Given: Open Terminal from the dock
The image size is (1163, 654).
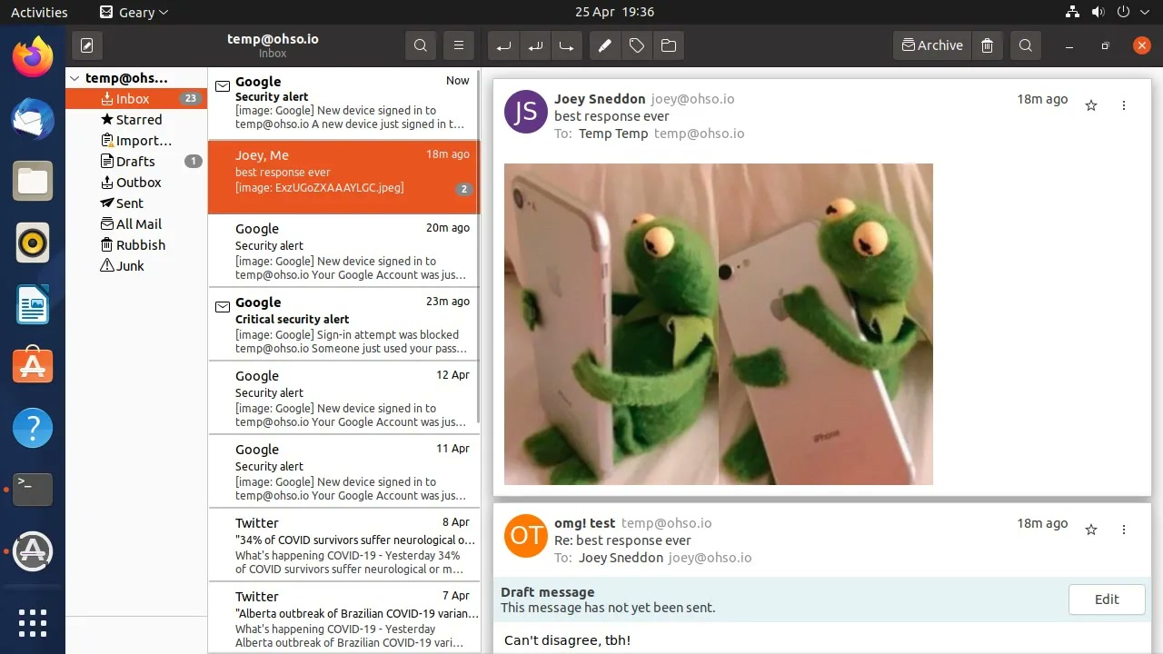Looking at the screenshot, I should 33,490.
